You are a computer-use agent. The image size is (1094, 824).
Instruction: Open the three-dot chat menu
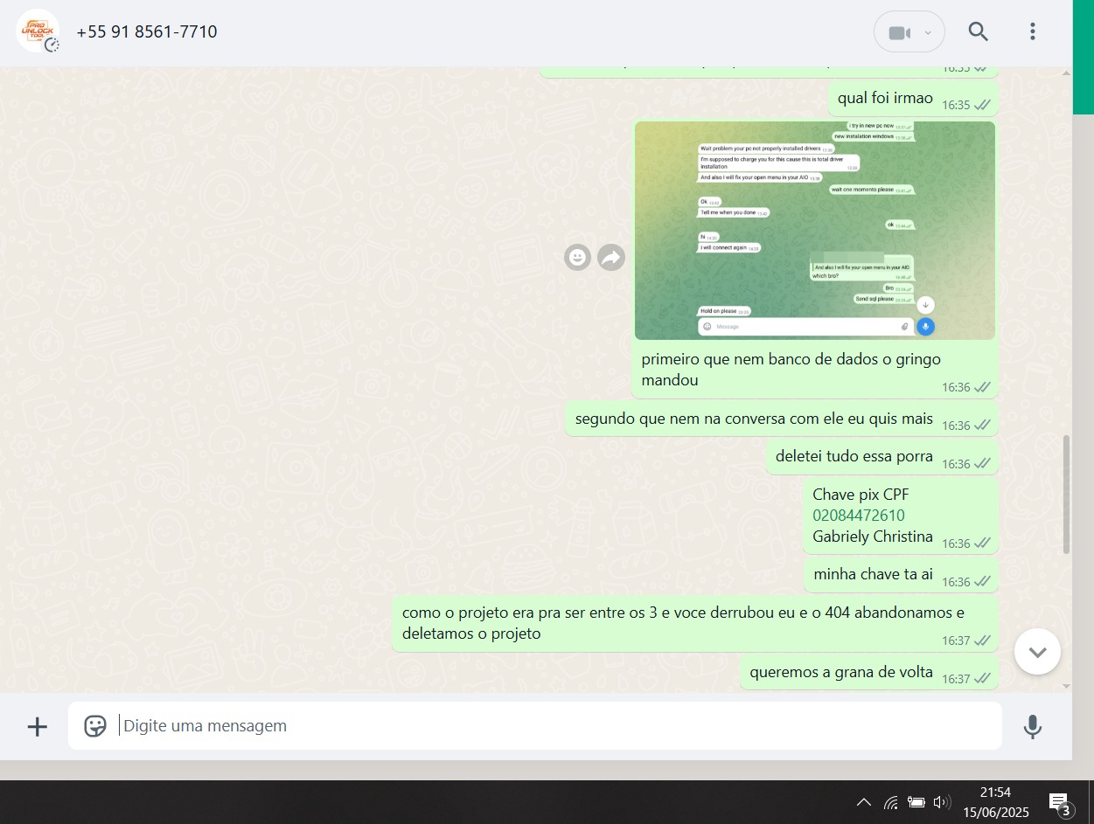click(1032, 32)
